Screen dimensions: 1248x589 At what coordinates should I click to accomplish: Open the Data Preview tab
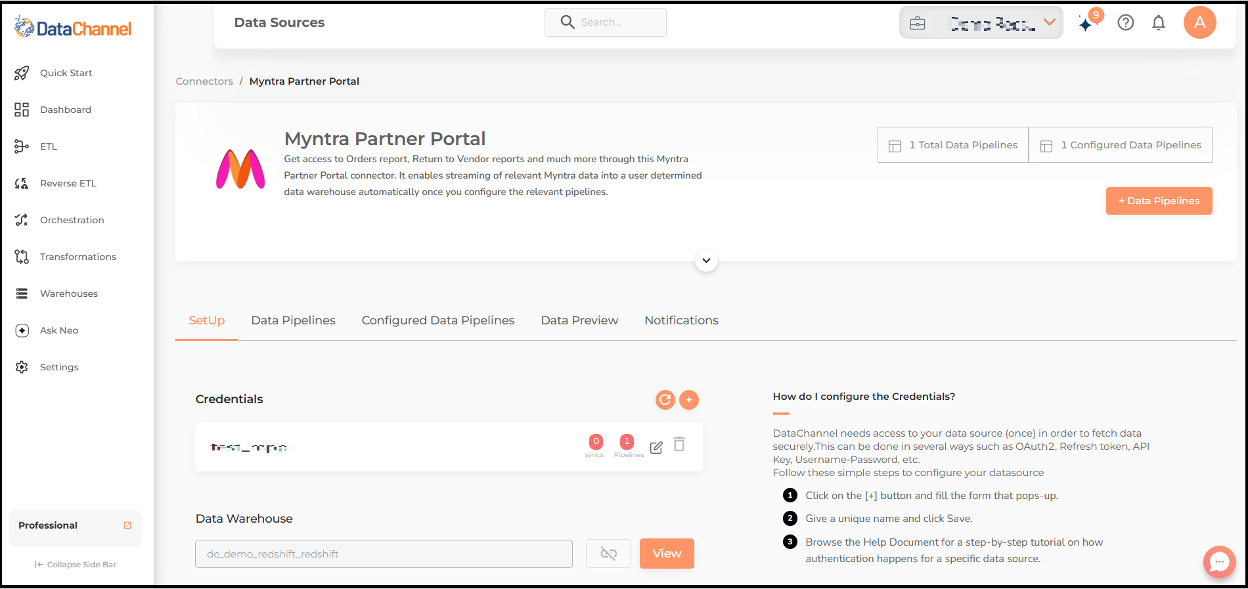579,320
